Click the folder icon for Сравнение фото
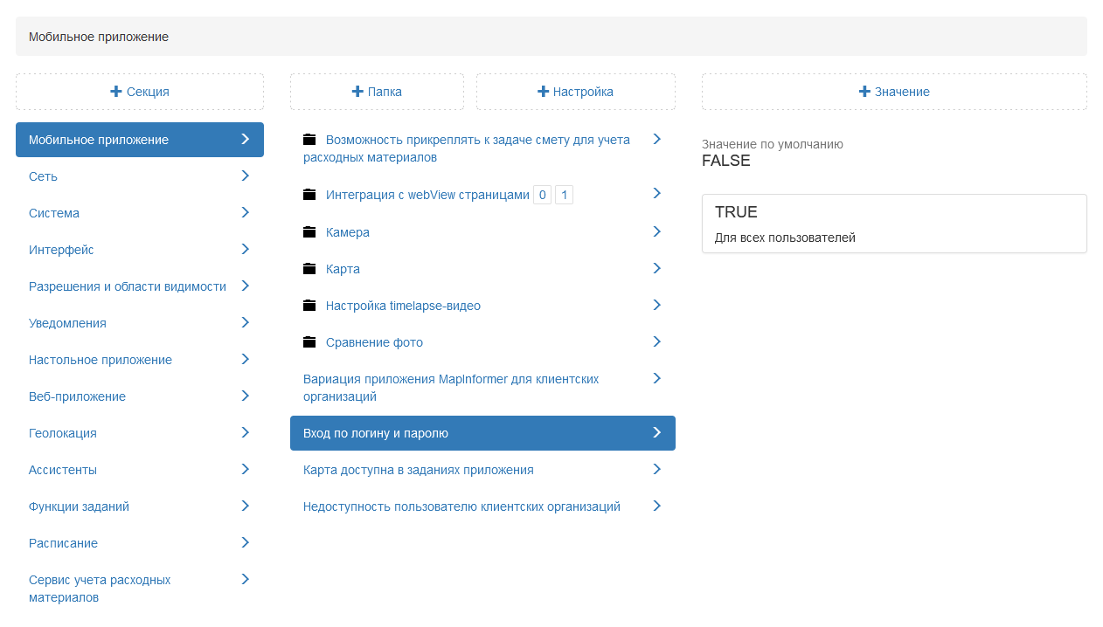Viewport: 1103px width, 627px height. pos(309,342)
